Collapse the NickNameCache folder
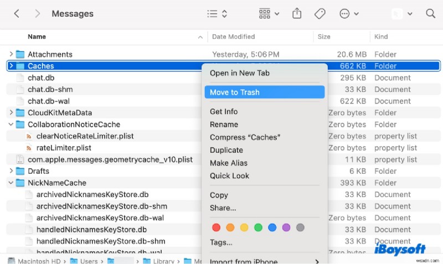This screenshot has height=264, width=443. pos(11,183)
